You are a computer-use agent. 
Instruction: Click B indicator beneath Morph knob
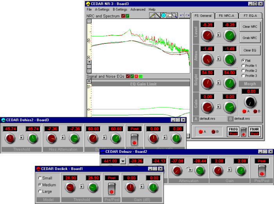(x=255, y=111)
